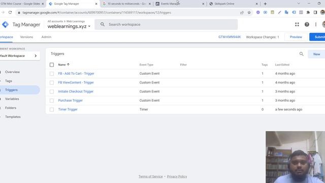Check the FB - Add To Cart - Trigger checkbox
Image resolution: width=325 pixels, height=183 pixels.
click(x=52, y=74)
